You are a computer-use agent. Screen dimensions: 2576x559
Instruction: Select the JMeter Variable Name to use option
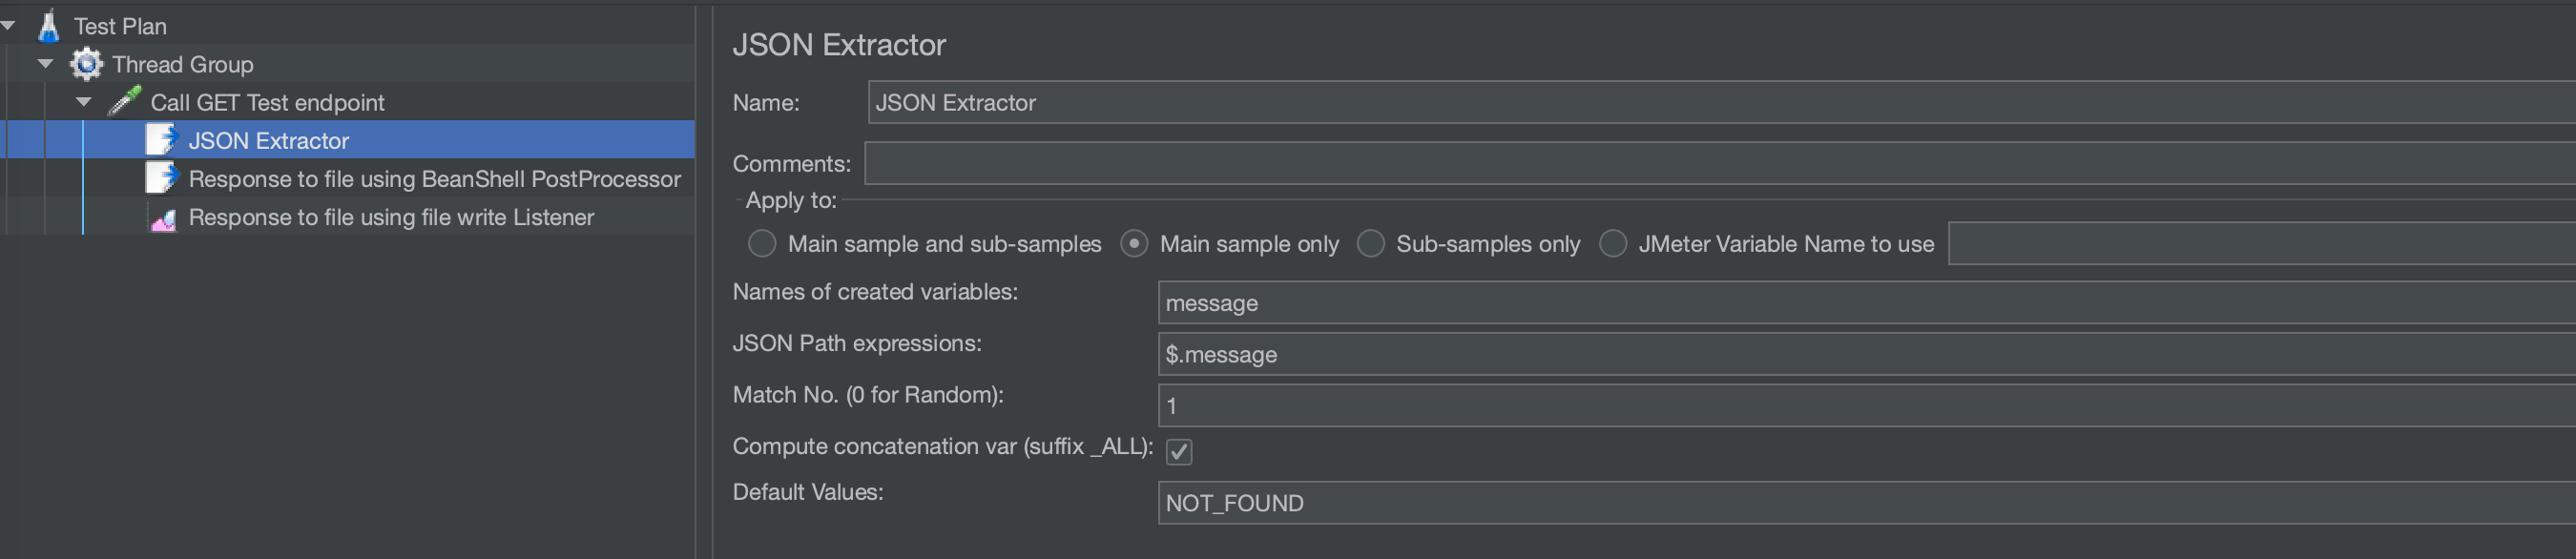pyautogui.click(x=1613, y=243)
